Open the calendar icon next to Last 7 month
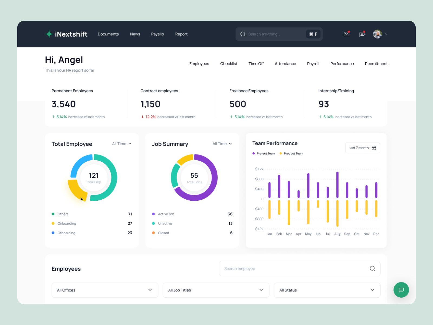Image resolution: width=433 pixels, height=325 pixels. 374,148
